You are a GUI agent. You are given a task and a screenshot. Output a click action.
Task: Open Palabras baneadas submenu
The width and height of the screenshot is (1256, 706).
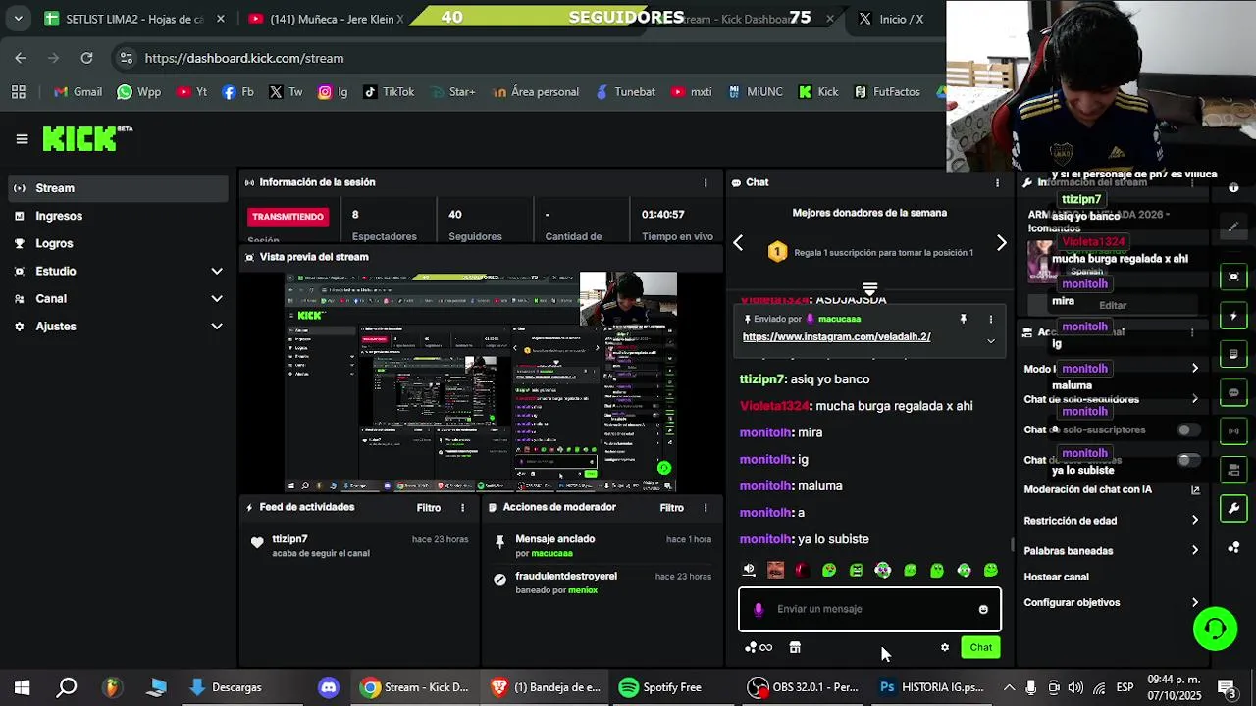[x=1111, y=551]
